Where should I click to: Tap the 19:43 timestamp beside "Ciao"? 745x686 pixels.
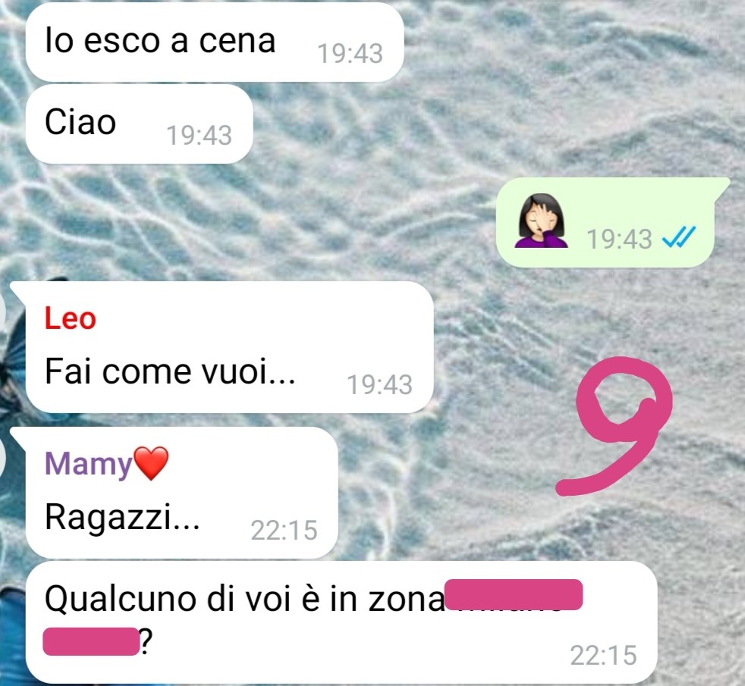(199, 135)
